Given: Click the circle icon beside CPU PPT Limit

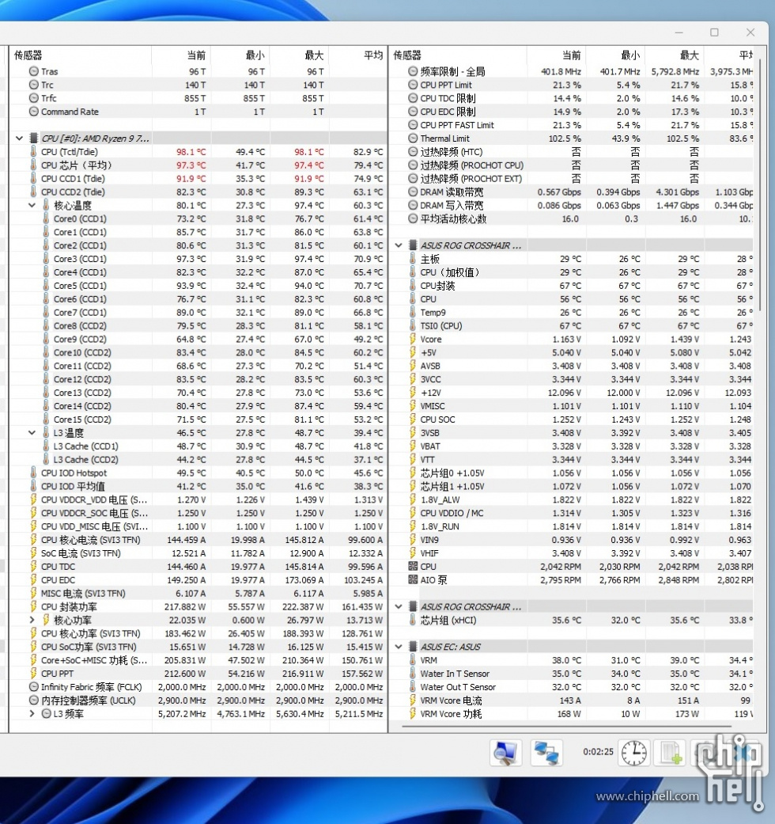Looking at the screenshot, I should (x=413, y=85).
